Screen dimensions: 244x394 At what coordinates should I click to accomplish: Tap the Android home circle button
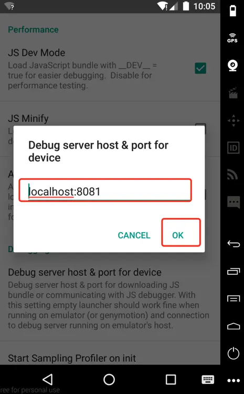click(x=109, y=379)
